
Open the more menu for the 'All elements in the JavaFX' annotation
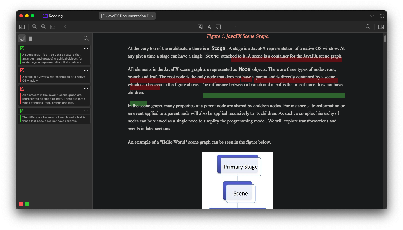[x=86, y=89]
